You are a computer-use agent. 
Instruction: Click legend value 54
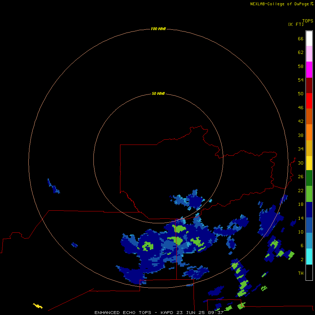[301, 80]
